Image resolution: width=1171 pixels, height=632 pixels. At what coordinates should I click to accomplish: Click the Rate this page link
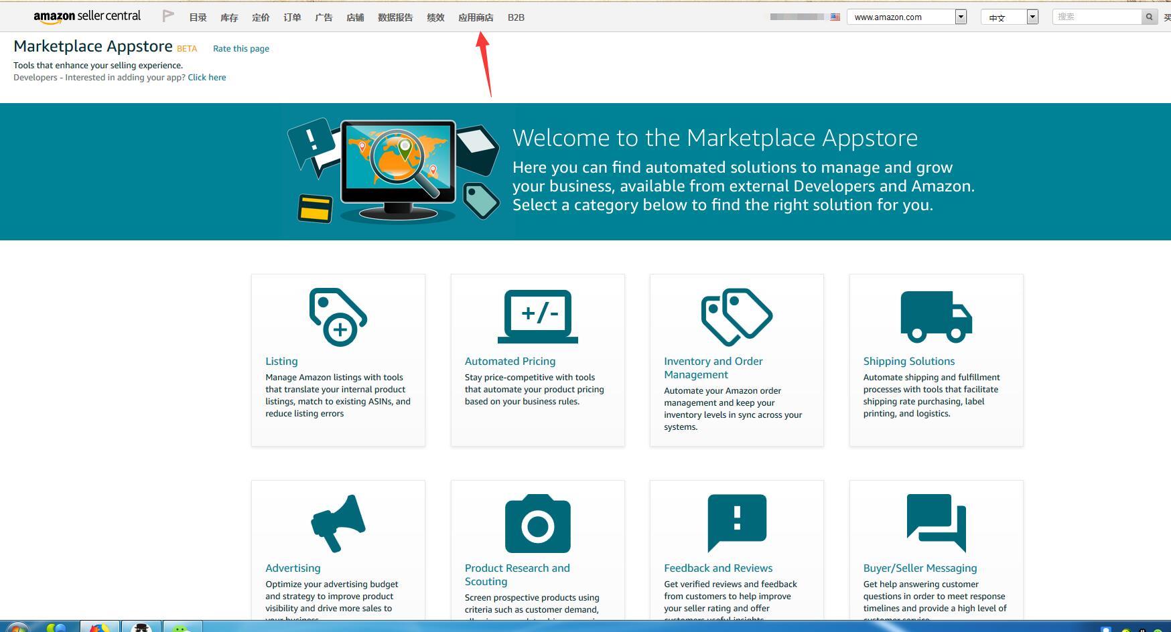click(240, 49)
